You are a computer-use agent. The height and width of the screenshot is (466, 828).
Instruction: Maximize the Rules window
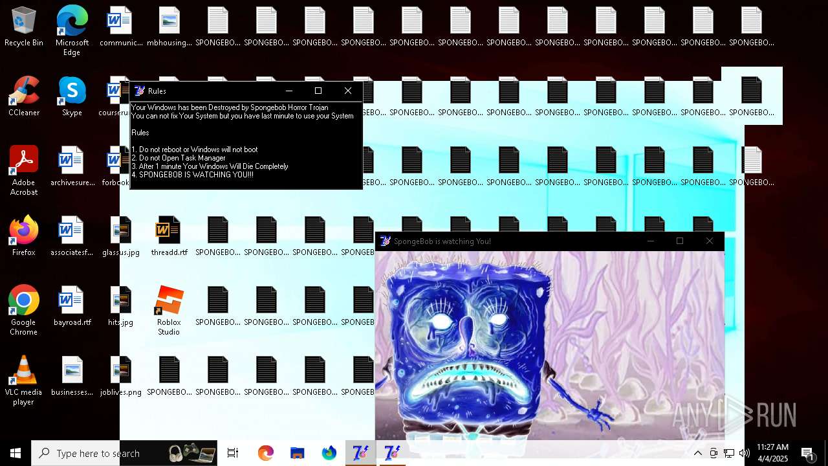318,91
